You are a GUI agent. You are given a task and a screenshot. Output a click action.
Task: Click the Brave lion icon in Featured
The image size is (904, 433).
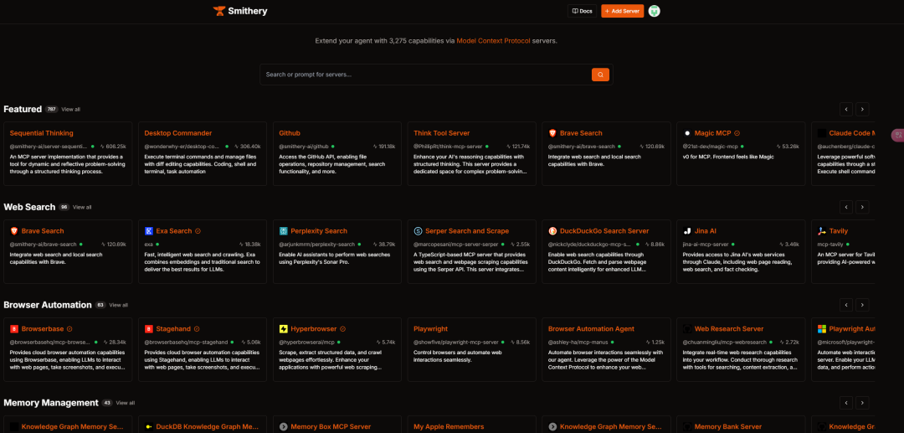coord(552,133)
